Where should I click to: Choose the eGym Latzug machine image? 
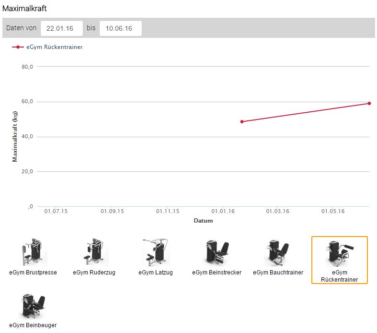coord(155,252)
